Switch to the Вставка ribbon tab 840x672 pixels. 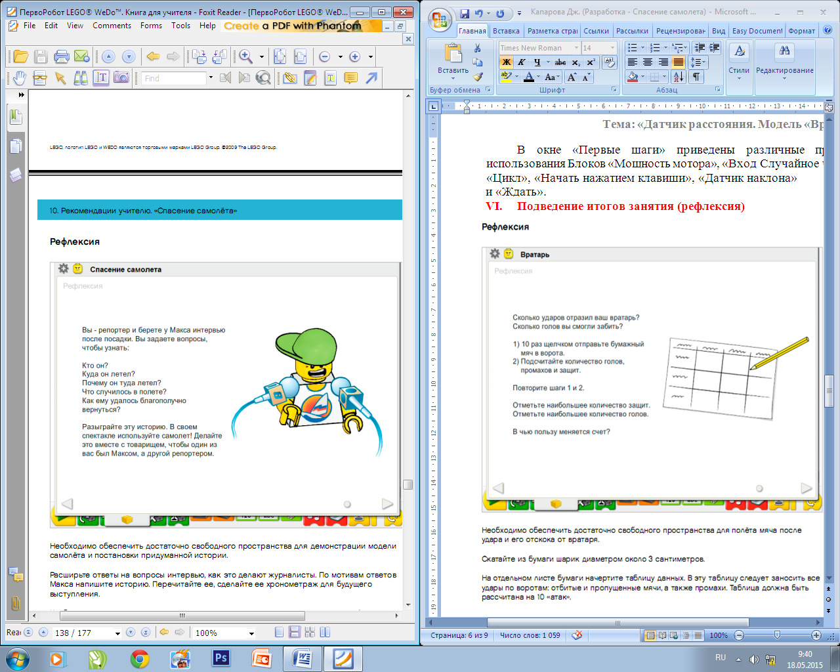pos(506,31)
